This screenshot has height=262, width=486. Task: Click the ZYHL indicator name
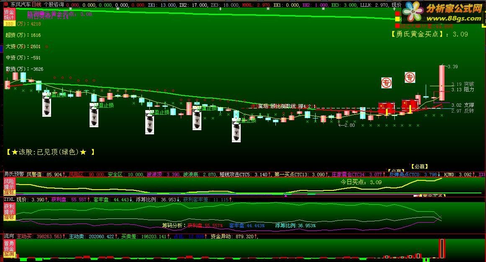tap(9, 199)
